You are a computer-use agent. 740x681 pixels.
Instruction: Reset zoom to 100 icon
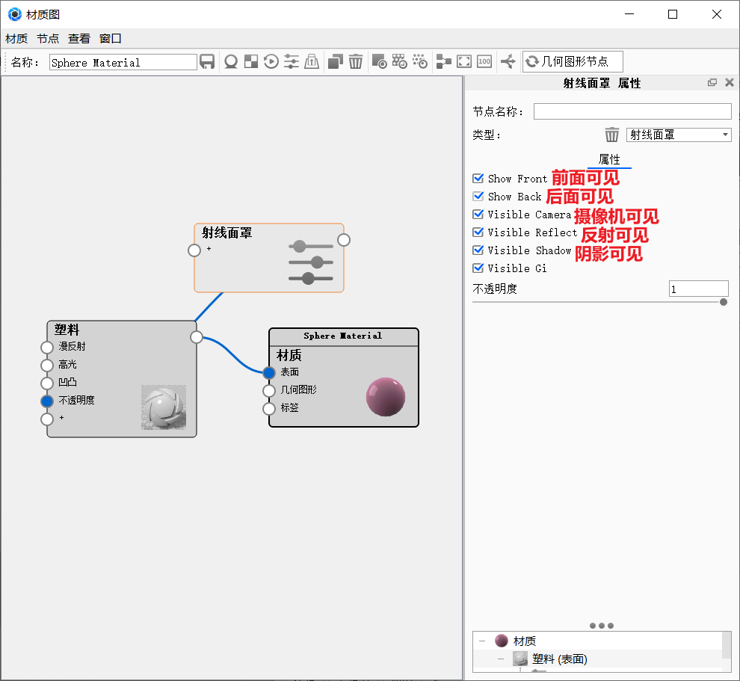pyautogui.click(x=484, y=62)
